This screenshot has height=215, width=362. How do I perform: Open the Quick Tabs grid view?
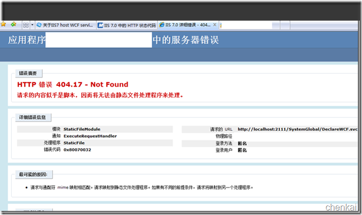point(26,25)
